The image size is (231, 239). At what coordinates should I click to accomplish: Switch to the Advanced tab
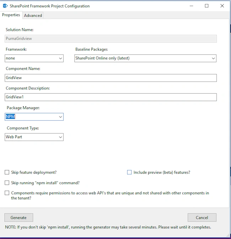tap(33, 15)
